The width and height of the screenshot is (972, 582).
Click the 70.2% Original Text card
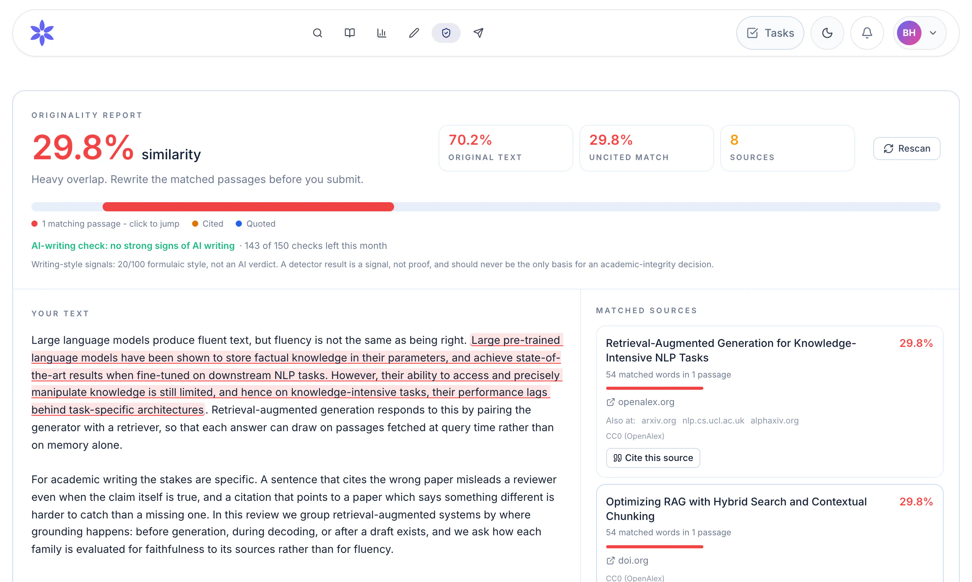pos(506,148)
